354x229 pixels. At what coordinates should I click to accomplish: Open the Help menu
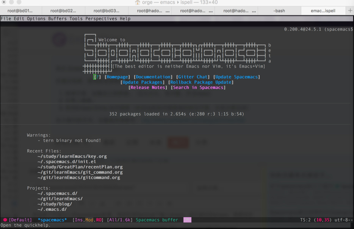coord(125,19)
